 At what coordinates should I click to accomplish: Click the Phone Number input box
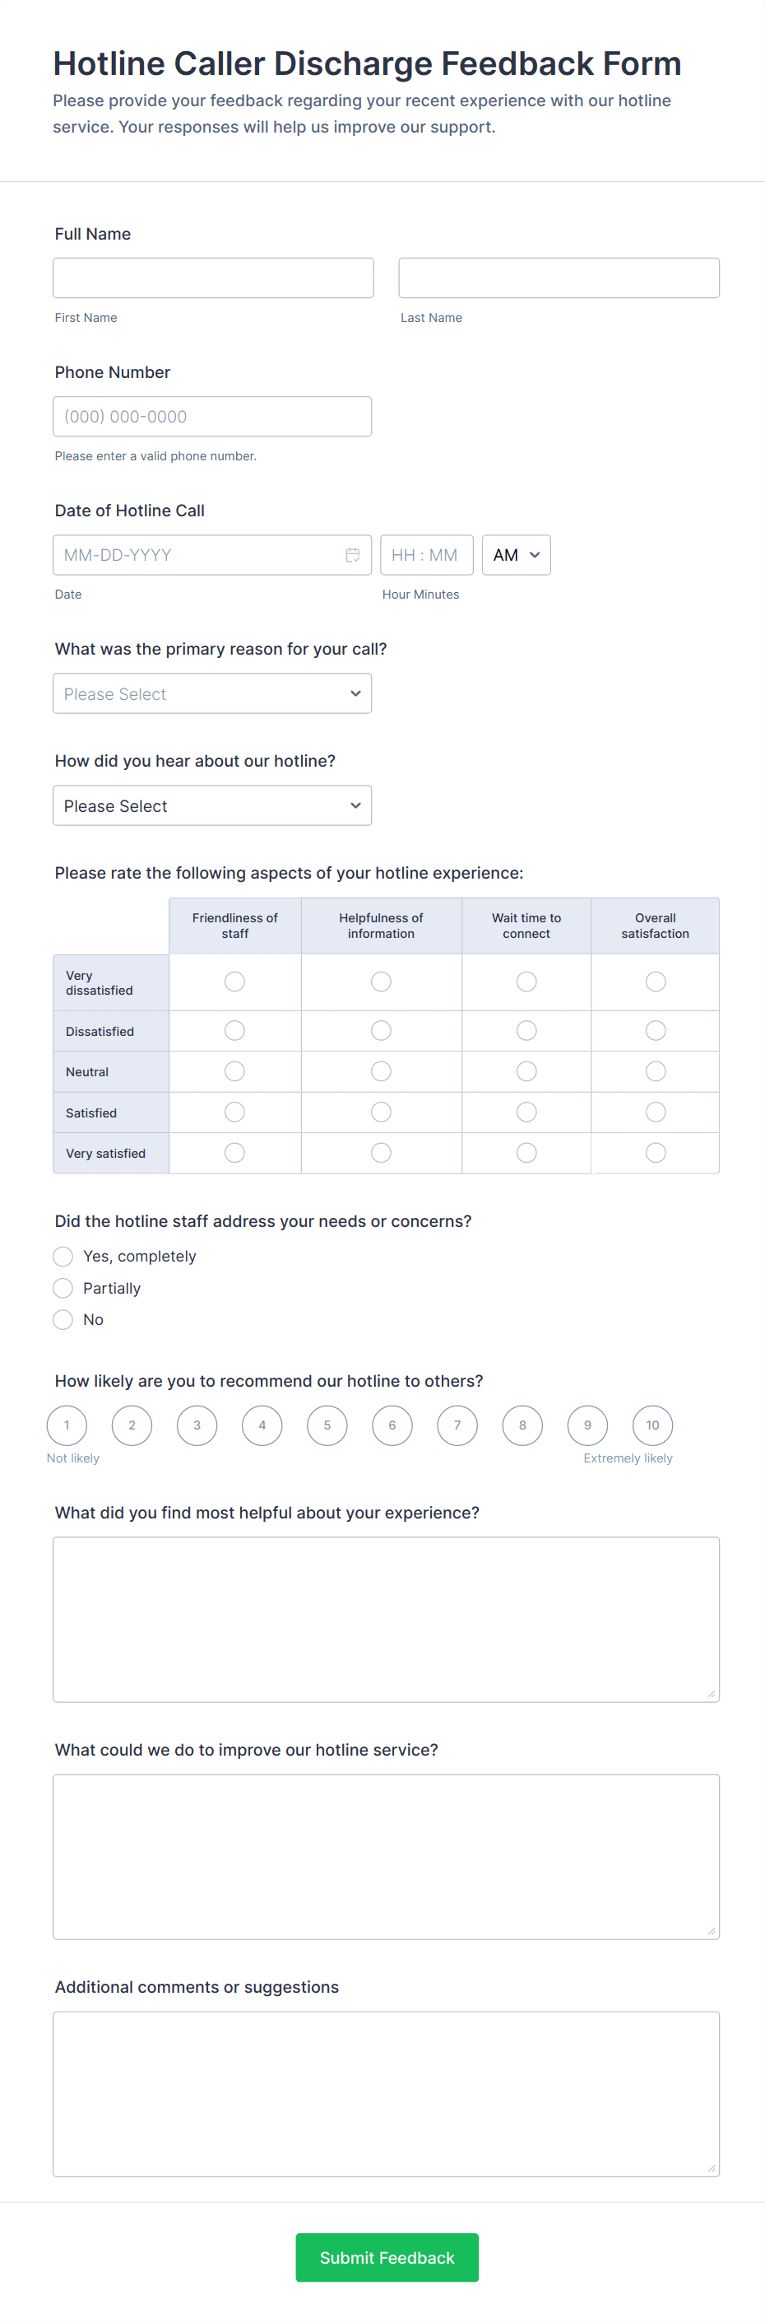point(211,417)
